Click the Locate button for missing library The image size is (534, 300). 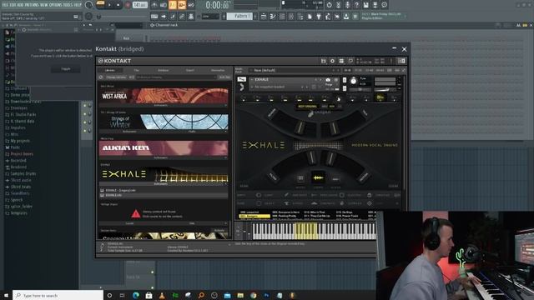[130, 223]
